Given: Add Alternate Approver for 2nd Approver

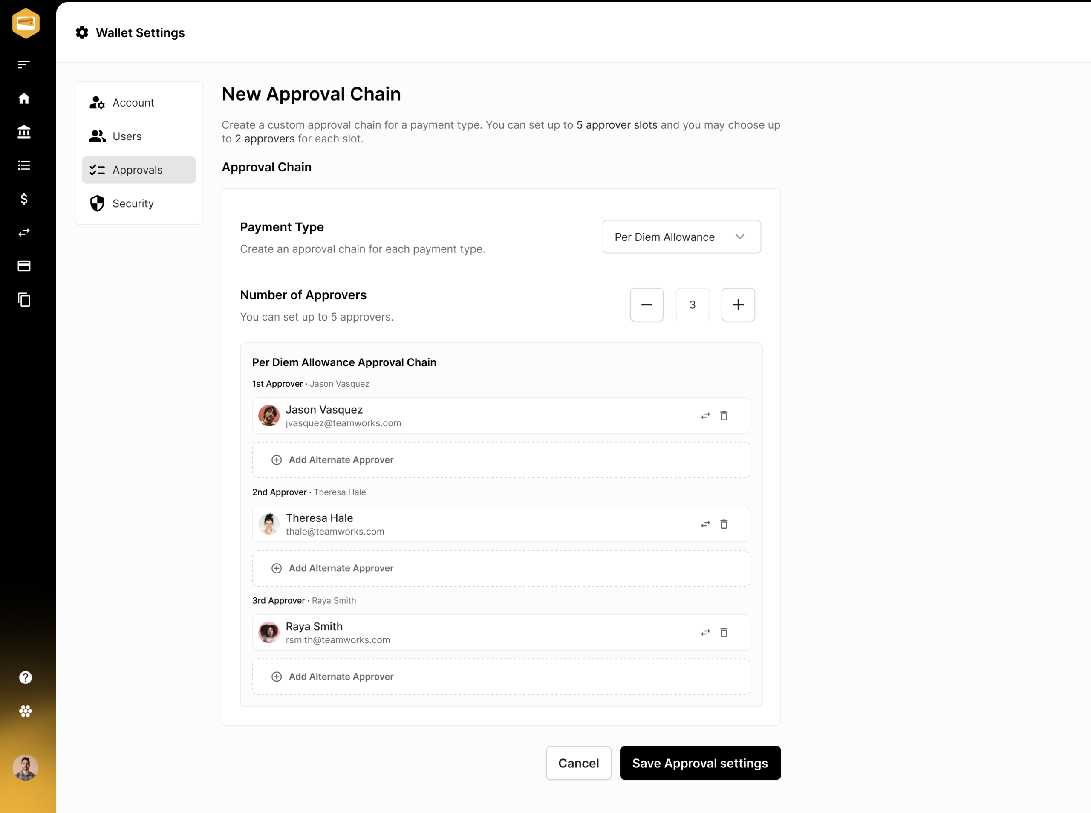Looking at the screenshot, I should pyautogui.click(x=501, y=568).
